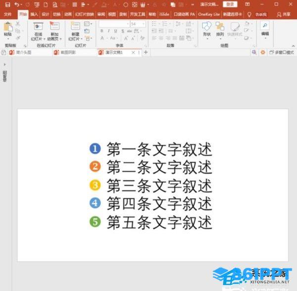Click the text 第四条文字叙述 on slide

[159, 203]
